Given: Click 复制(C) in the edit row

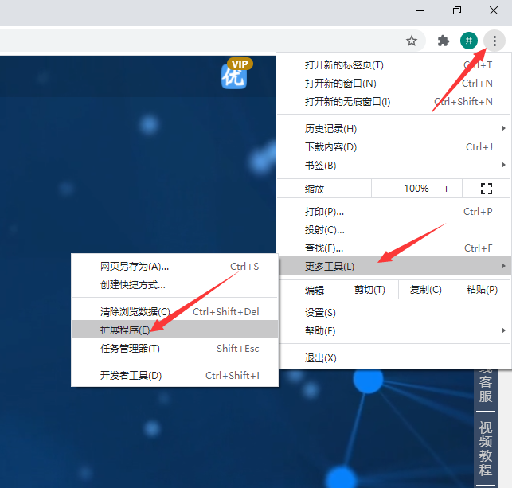Looking at the screenshot, I should (x=425, y=290).
